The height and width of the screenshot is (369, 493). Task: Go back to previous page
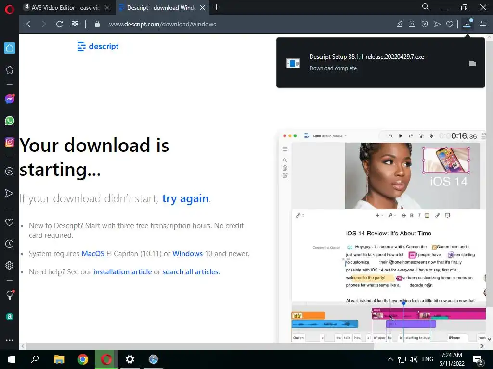click(x=28, y=24)
